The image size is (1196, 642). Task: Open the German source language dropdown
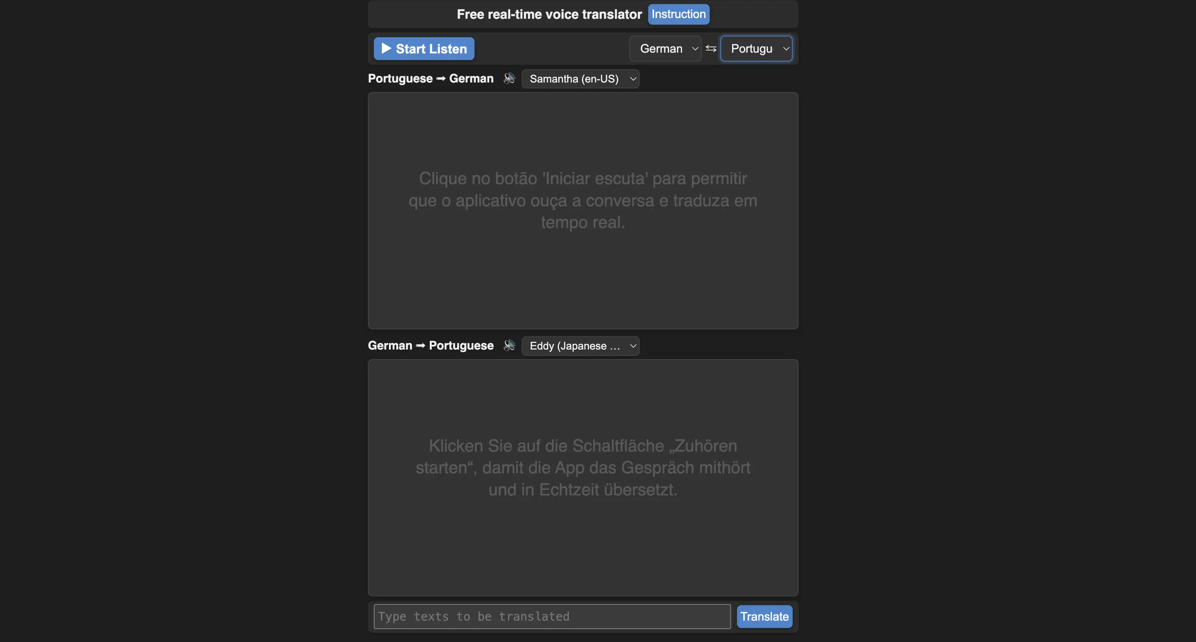[665, 48]
